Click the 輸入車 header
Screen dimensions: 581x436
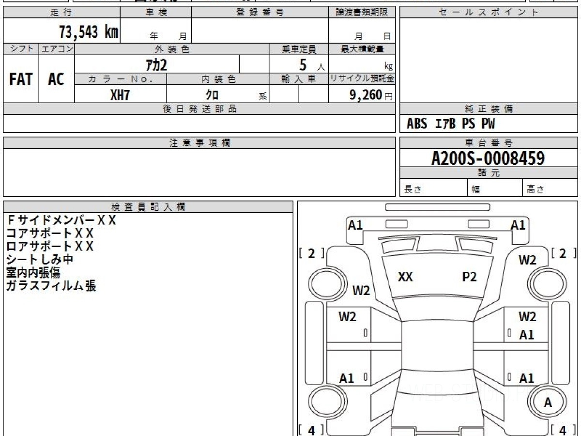coord(299,79)
